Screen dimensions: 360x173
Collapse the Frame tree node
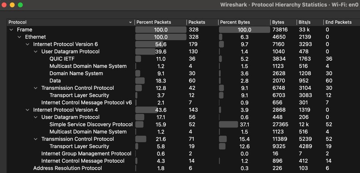11,30
